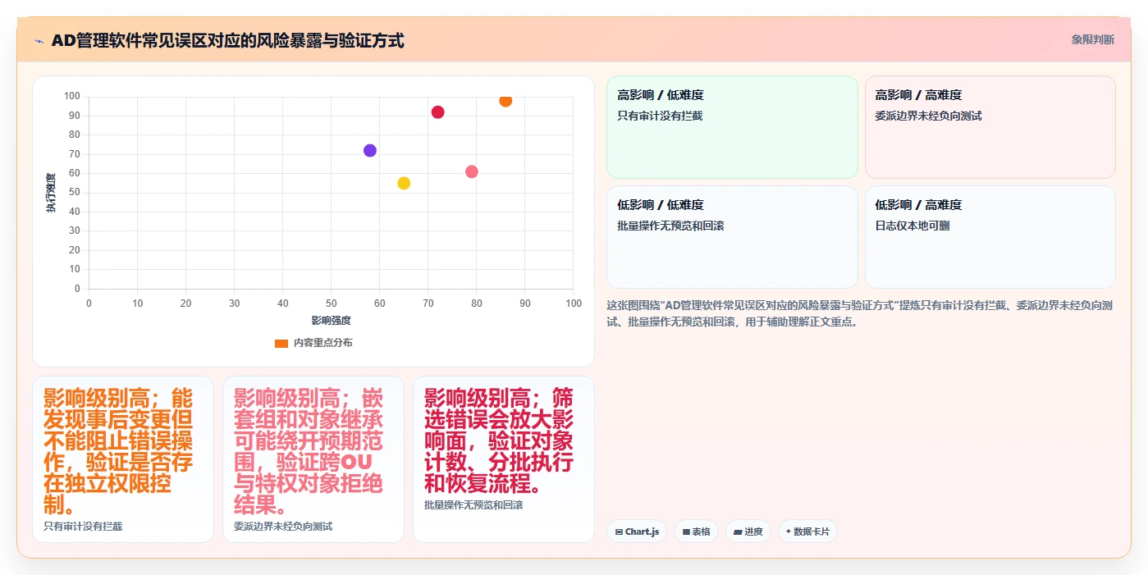Click the 数据卡片 tag chip
Image resolution: width=1148 pixels, height=575 pixels.
click(807, 532)
